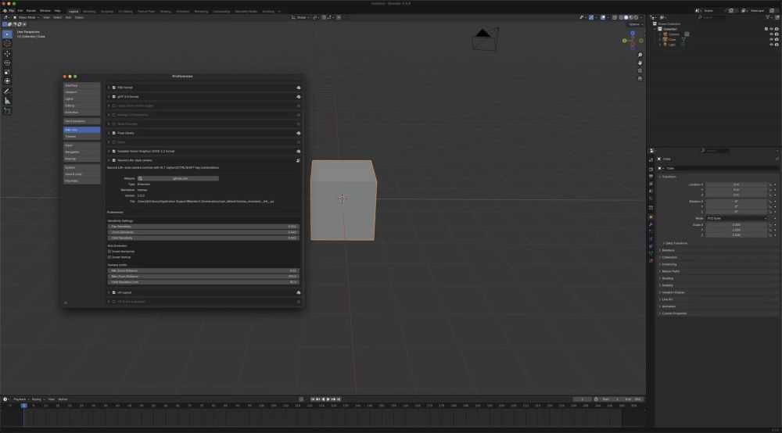Open the Object Data properties tab icon
Screen dimensions: 782x433
pos(651,253)
